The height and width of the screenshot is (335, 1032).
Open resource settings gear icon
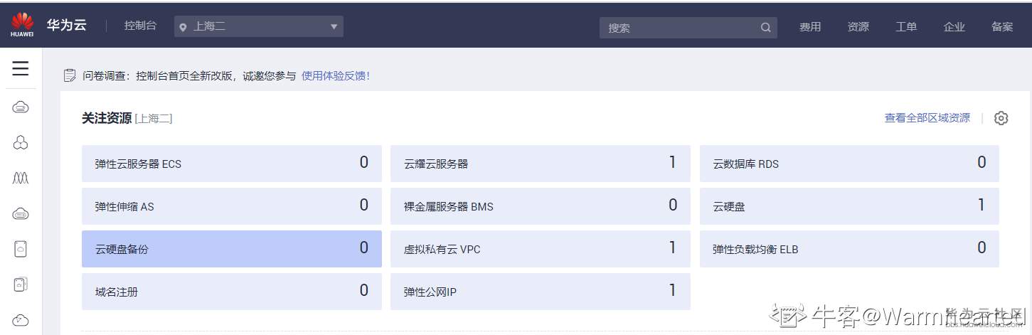tap(1001, 118)
